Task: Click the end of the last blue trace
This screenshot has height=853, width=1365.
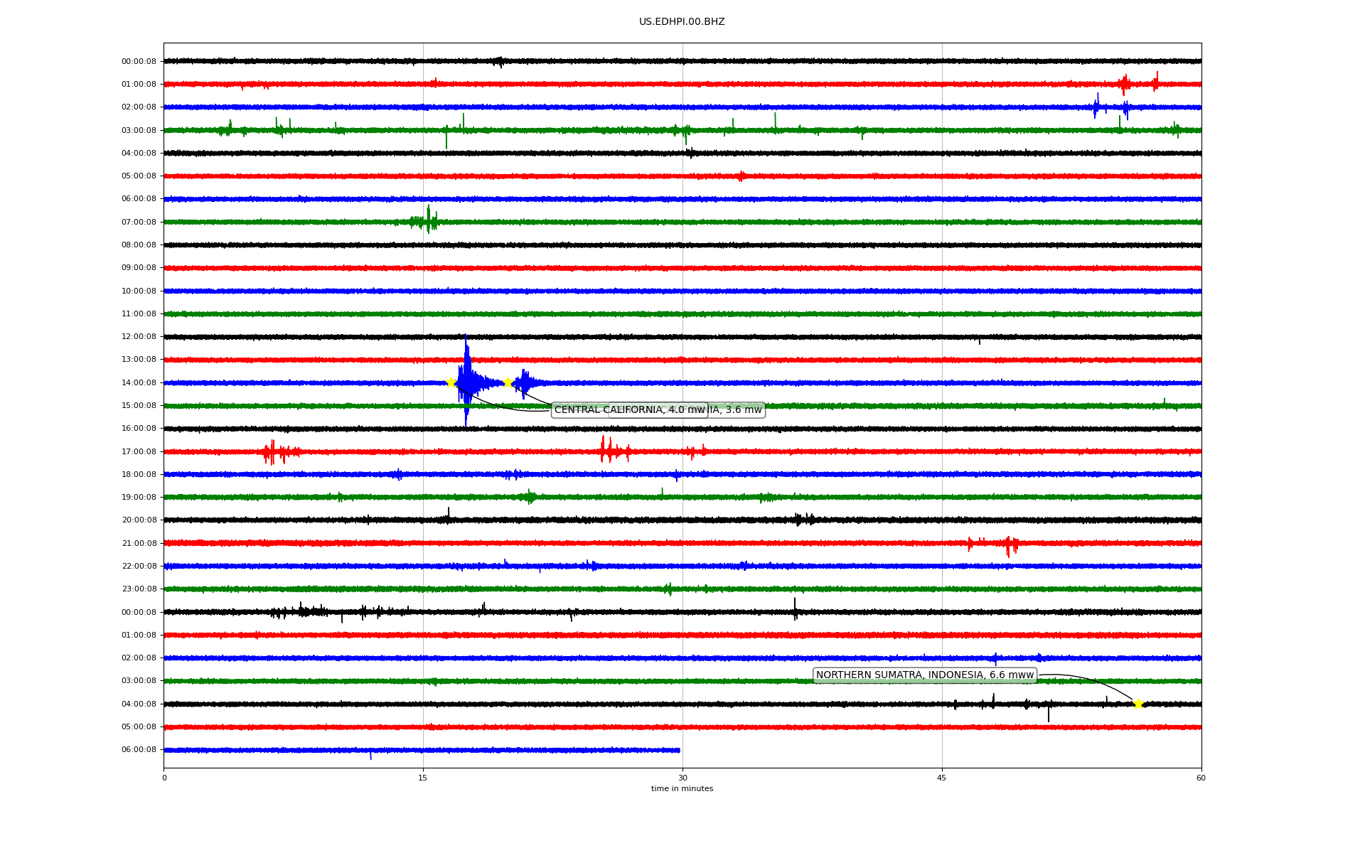Action: click(x=678, y=750)
